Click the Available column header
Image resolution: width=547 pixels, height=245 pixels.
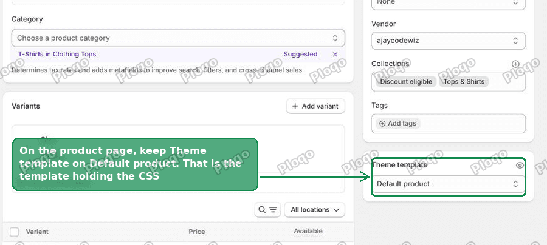tap(308, 231)
